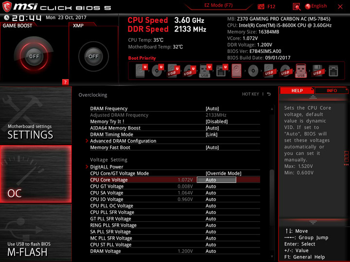Click the settings list scrollbar thumb
Screen dimensions: 350x262
272,197
